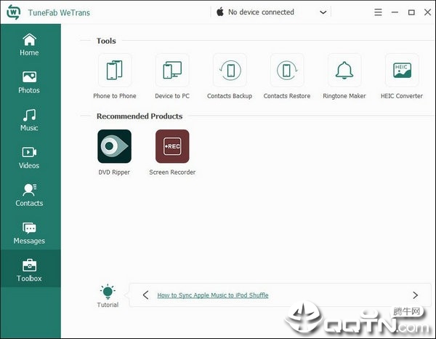Click the 'Tools' section heading

106,41
